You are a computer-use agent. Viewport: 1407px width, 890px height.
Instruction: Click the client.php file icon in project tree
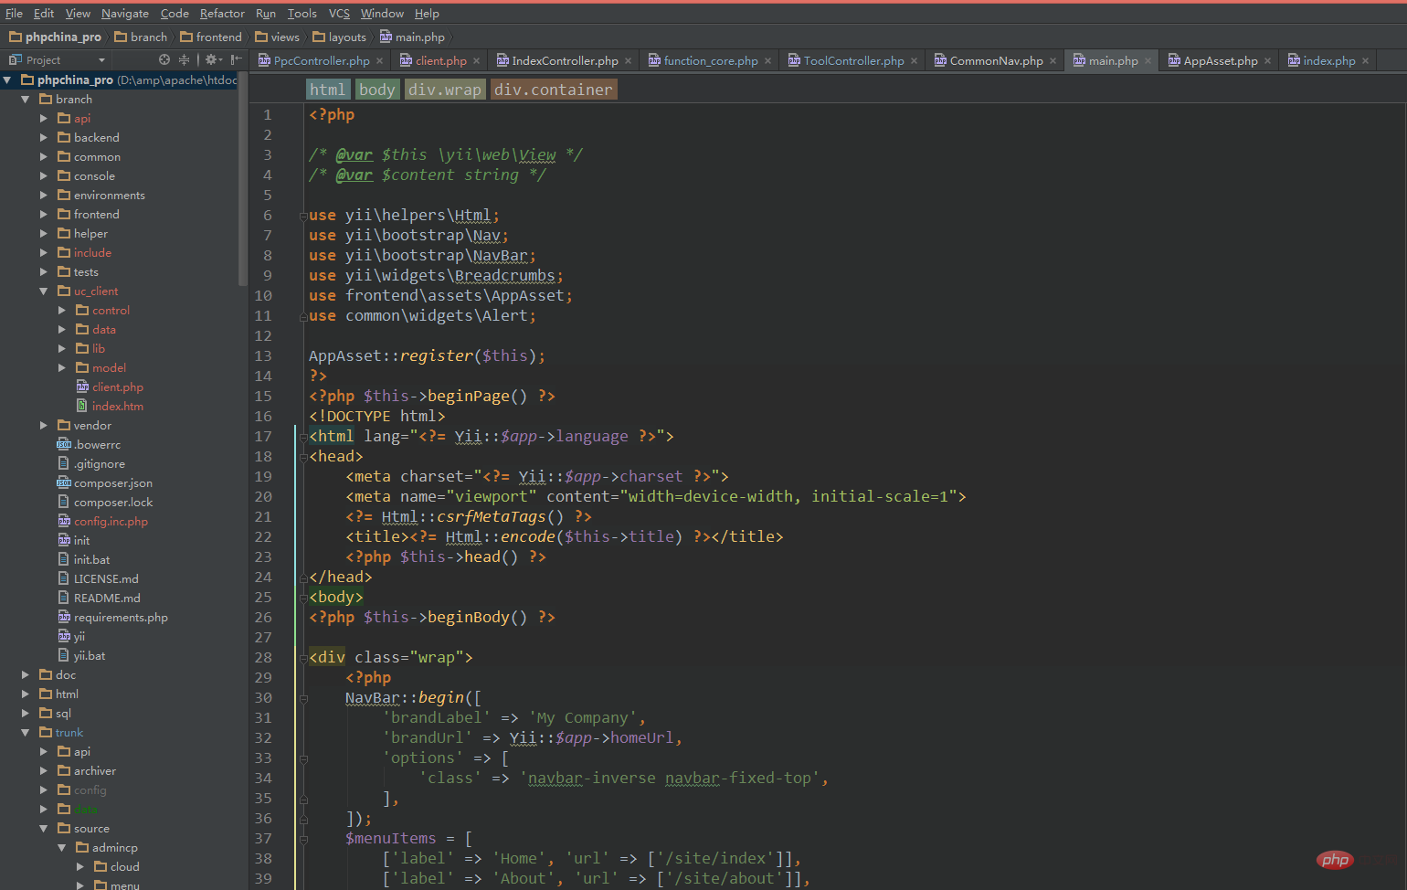(82, 387)
